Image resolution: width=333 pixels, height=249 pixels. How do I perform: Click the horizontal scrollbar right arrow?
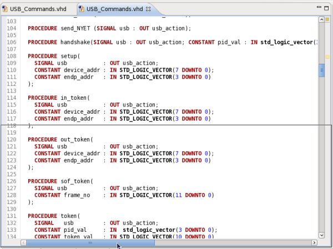(314, 242)
